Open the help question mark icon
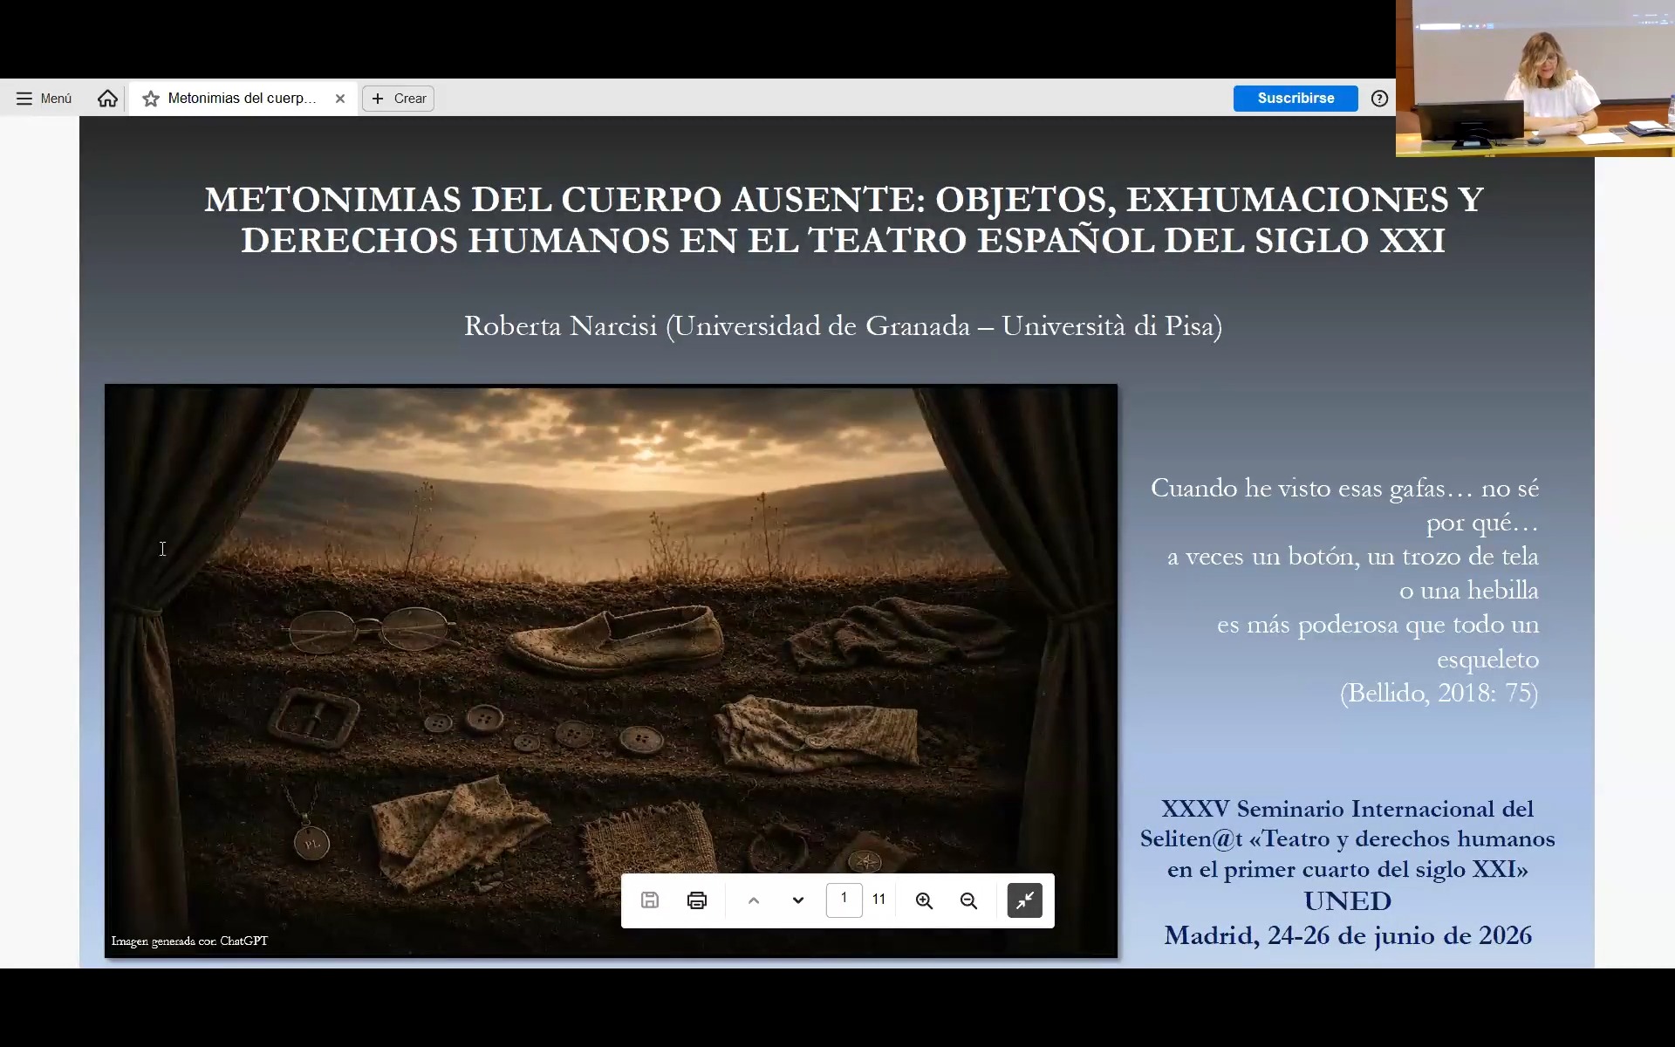Image resolution: width=1675 pixels, height=1047 pixels. pos(1379,99)
